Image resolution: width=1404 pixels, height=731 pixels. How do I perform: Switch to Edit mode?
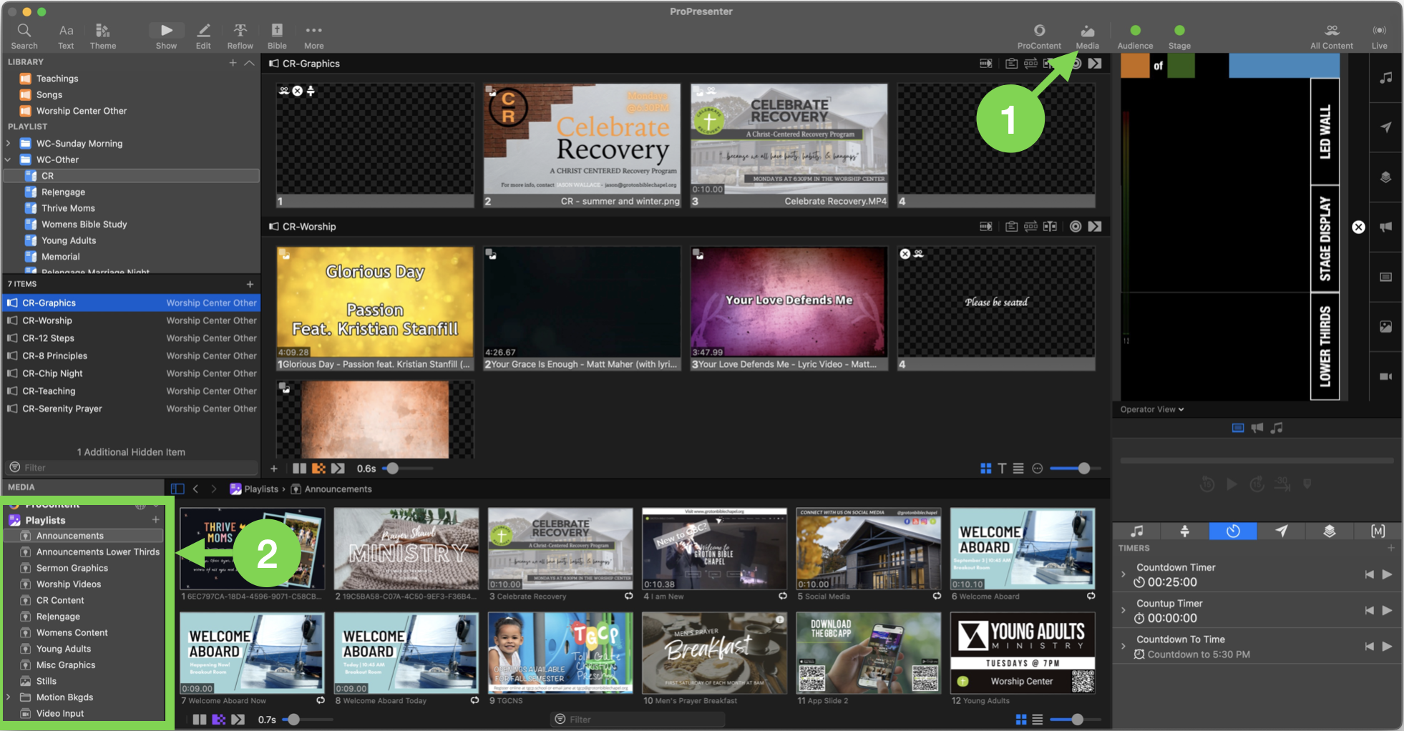[x=203, y=36]
